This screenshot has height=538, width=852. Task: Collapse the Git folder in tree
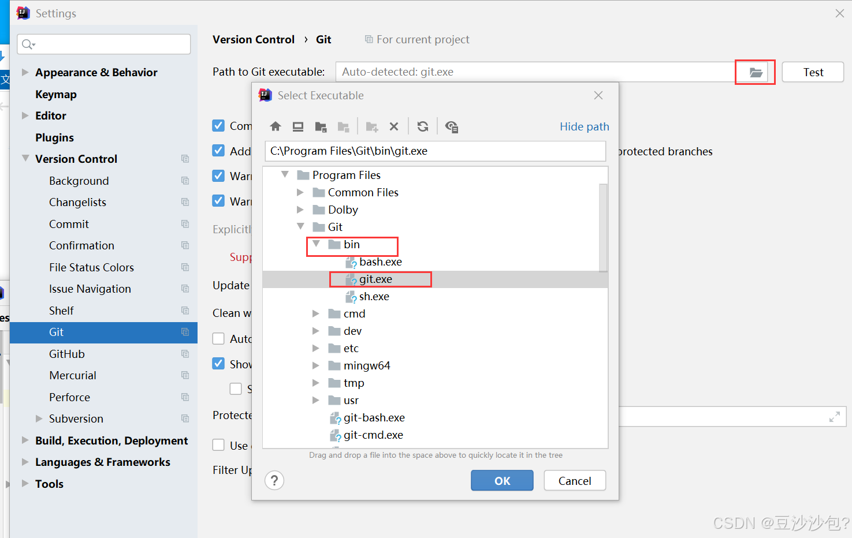300,226
